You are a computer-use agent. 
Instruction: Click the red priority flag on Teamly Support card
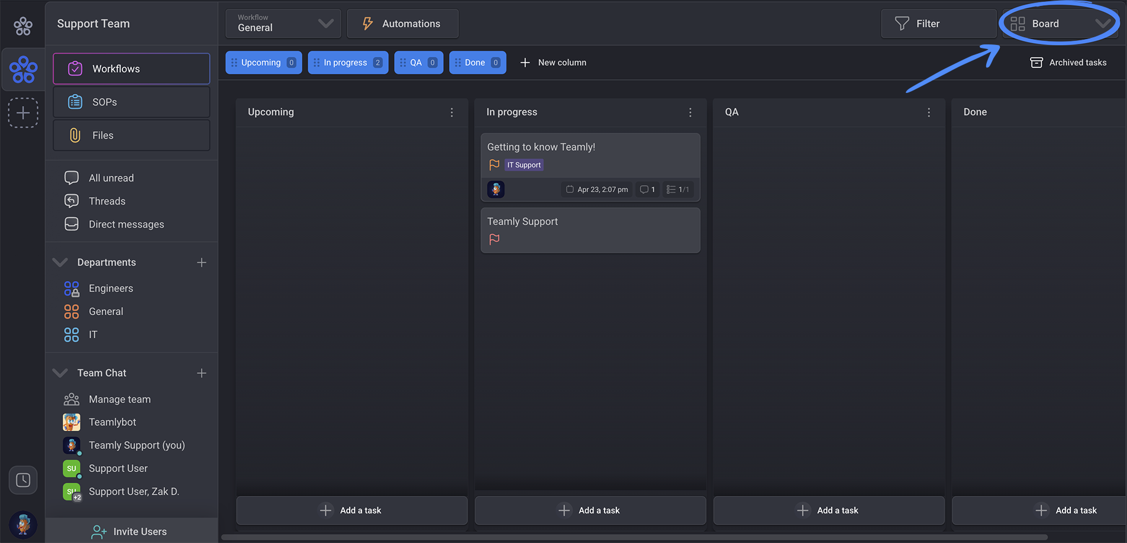[495, 239]
